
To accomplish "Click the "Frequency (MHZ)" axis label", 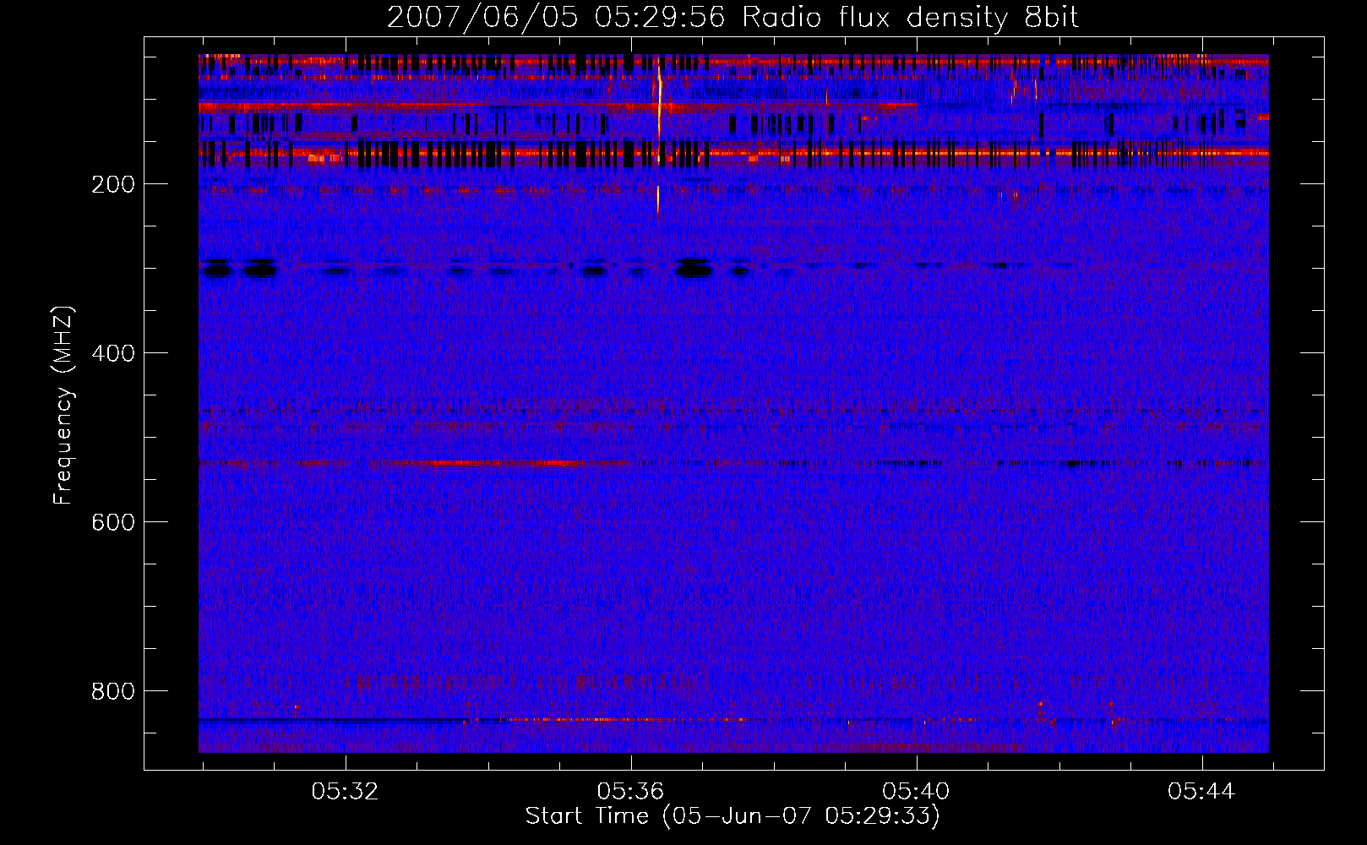I will 63,406.
